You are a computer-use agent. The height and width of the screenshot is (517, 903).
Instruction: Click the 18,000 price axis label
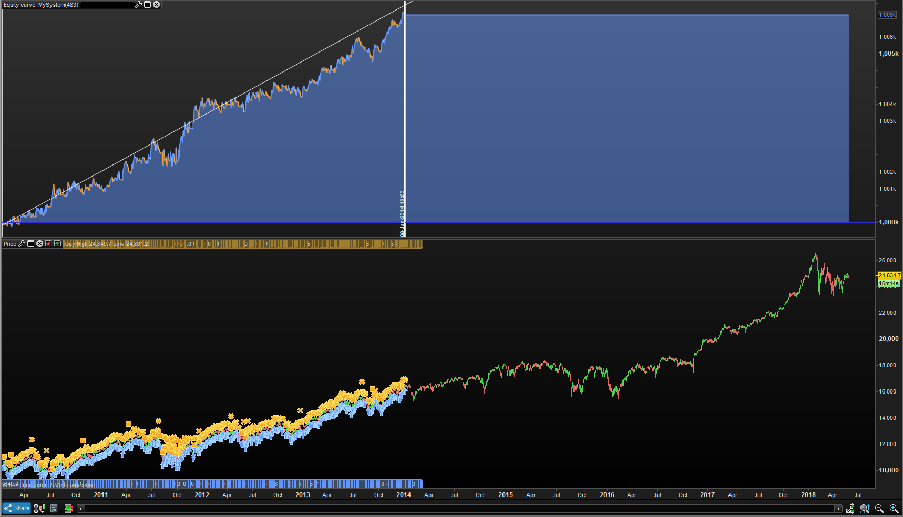coord(888,365)
